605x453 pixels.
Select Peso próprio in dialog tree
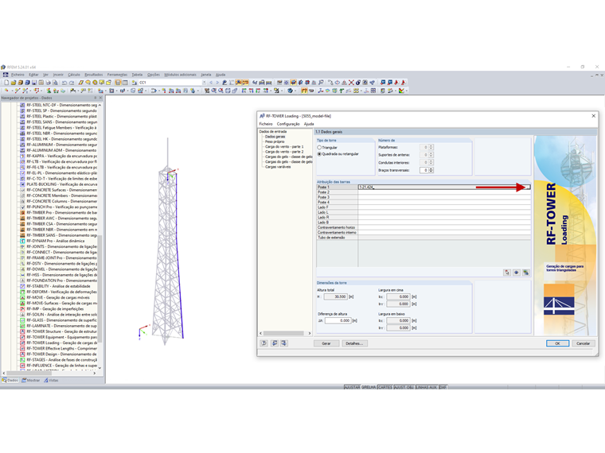click(x=275, y=141)
